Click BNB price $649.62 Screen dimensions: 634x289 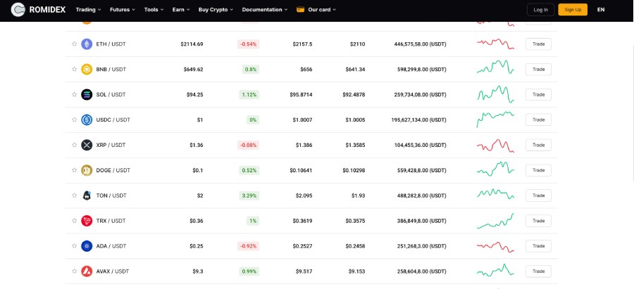pyautogui.click(x=193, y=70)
